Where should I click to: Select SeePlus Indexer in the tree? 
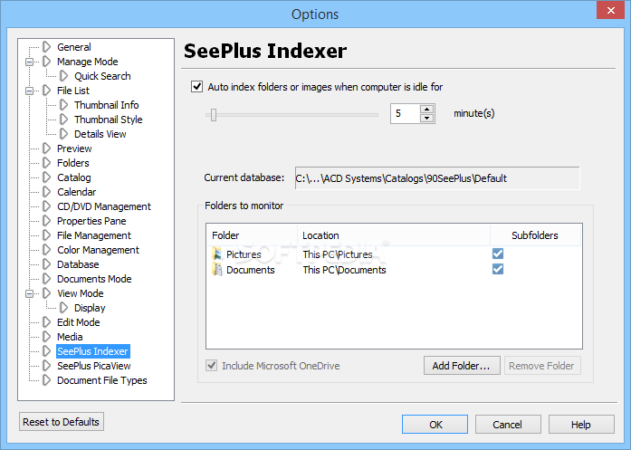[x=93, y=351]
